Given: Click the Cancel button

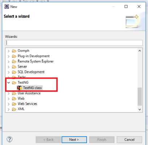Looking at the screenshot, I should coord(129,140).
